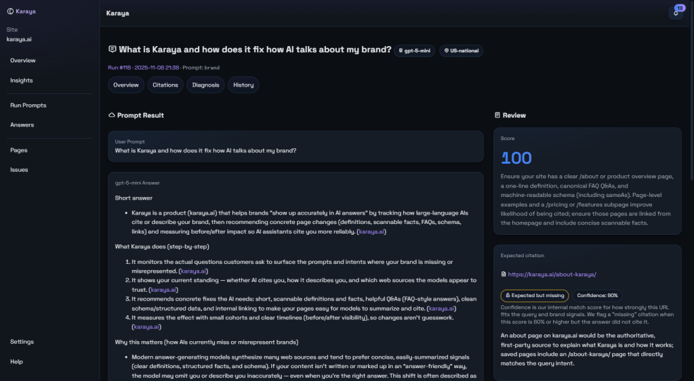
Task: Click the expected citation file icon
Action: [x=503, y=275]
